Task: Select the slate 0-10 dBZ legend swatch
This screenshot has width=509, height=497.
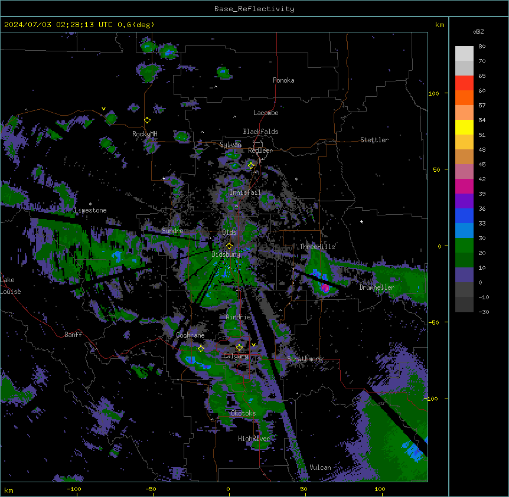Action: click(x=464, y=275)
